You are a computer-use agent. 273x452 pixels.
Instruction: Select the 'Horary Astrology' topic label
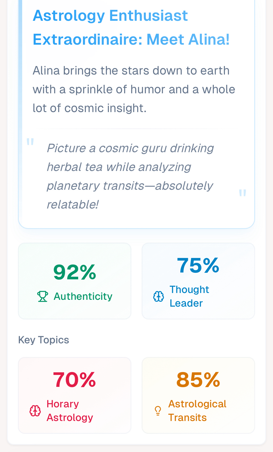(x=70, y=411)
